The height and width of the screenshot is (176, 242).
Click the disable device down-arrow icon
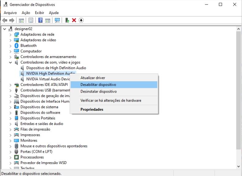pyautogui.click(x=81, y=20)
